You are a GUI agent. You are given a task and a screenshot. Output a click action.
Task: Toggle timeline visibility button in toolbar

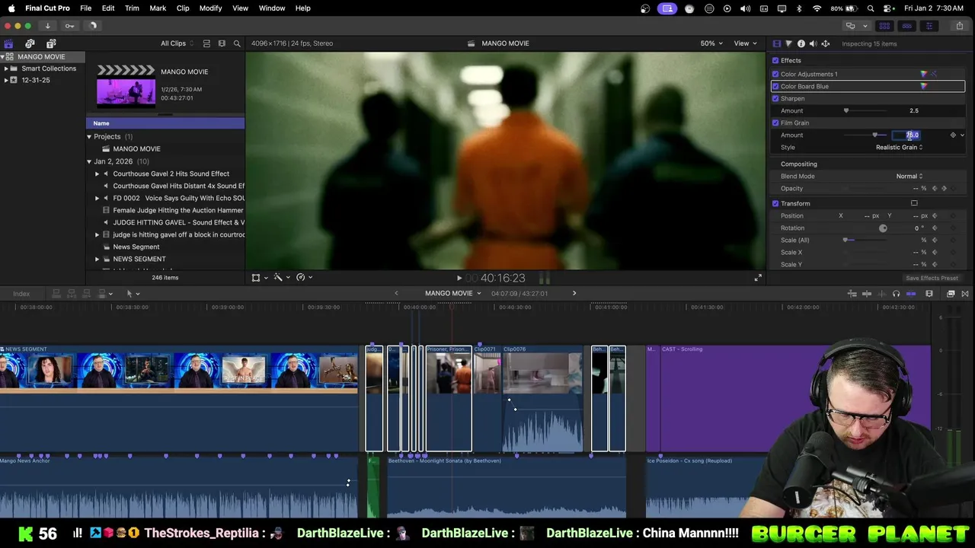906,26
